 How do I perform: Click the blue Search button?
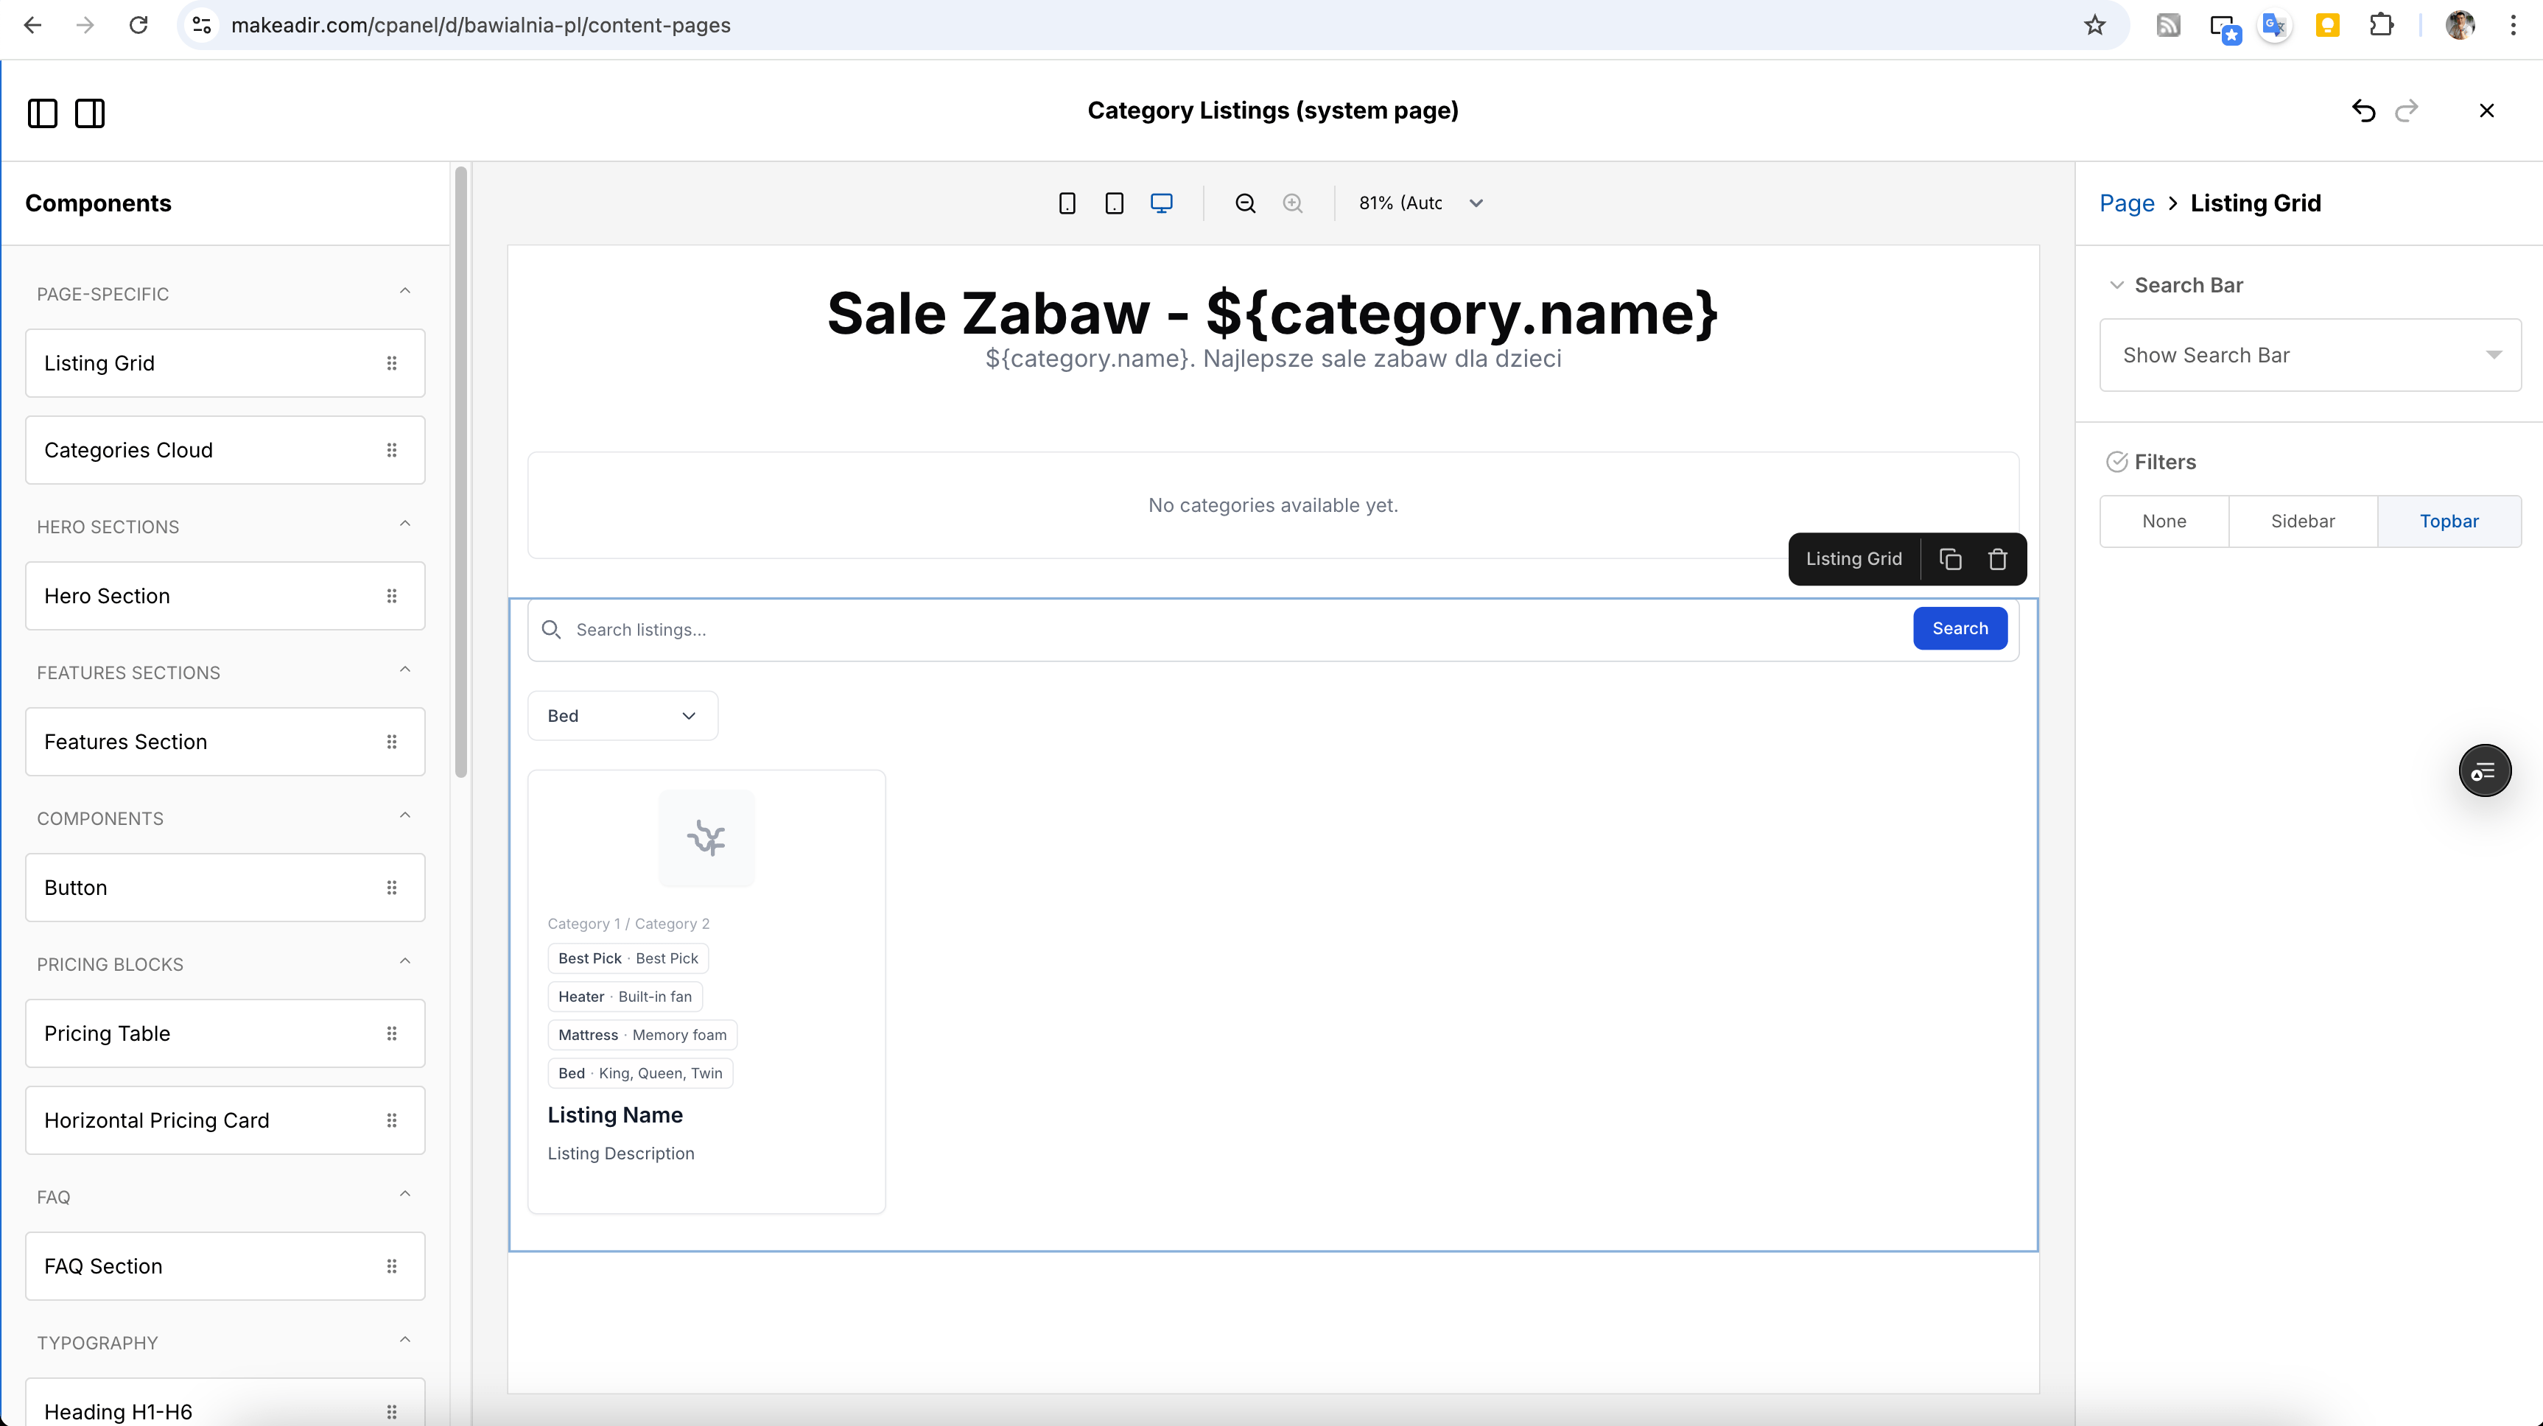point(1960,628)
